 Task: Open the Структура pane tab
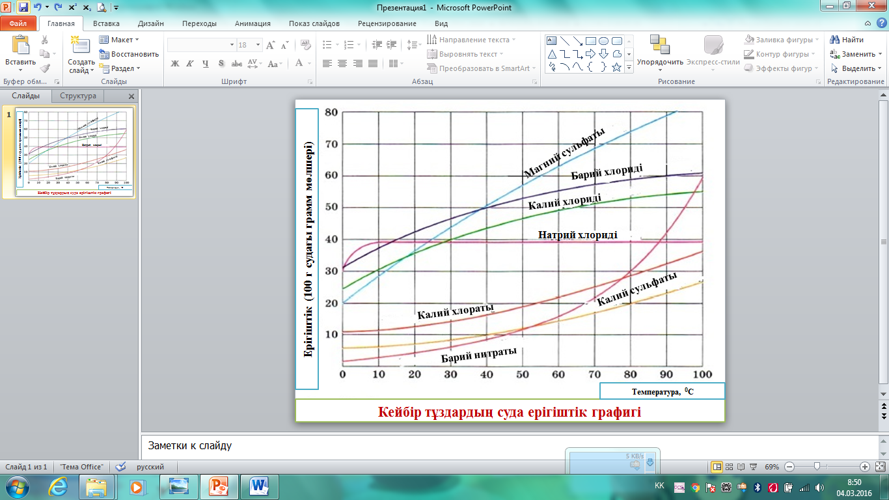pos(78,96)
